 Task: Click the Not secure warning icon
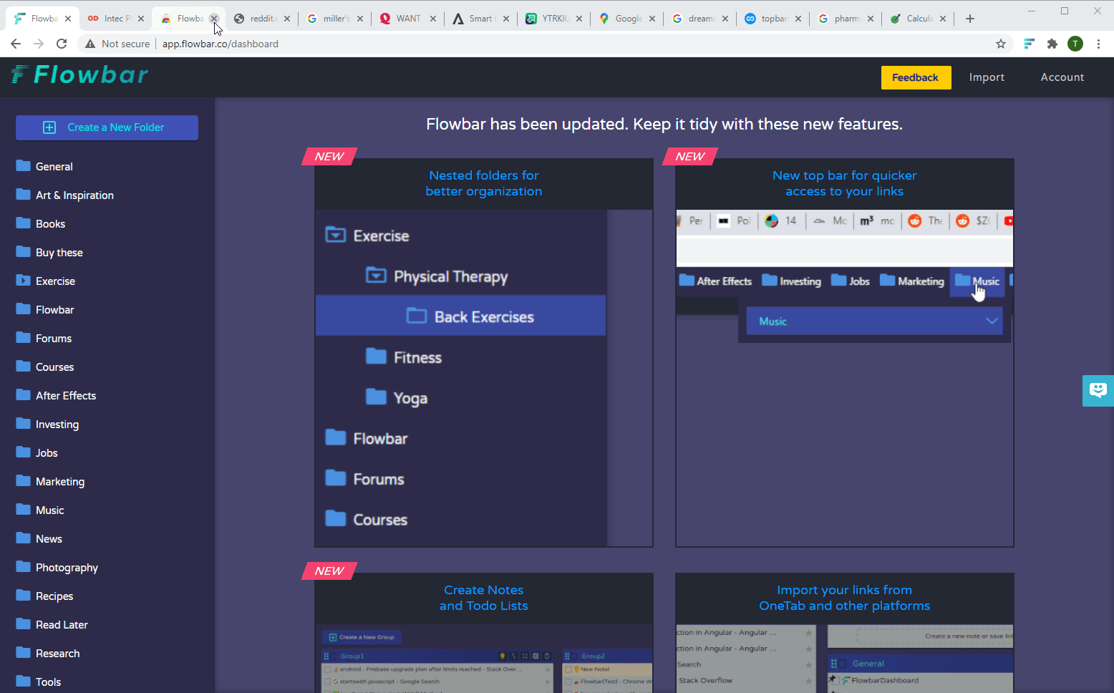point(90,44)
